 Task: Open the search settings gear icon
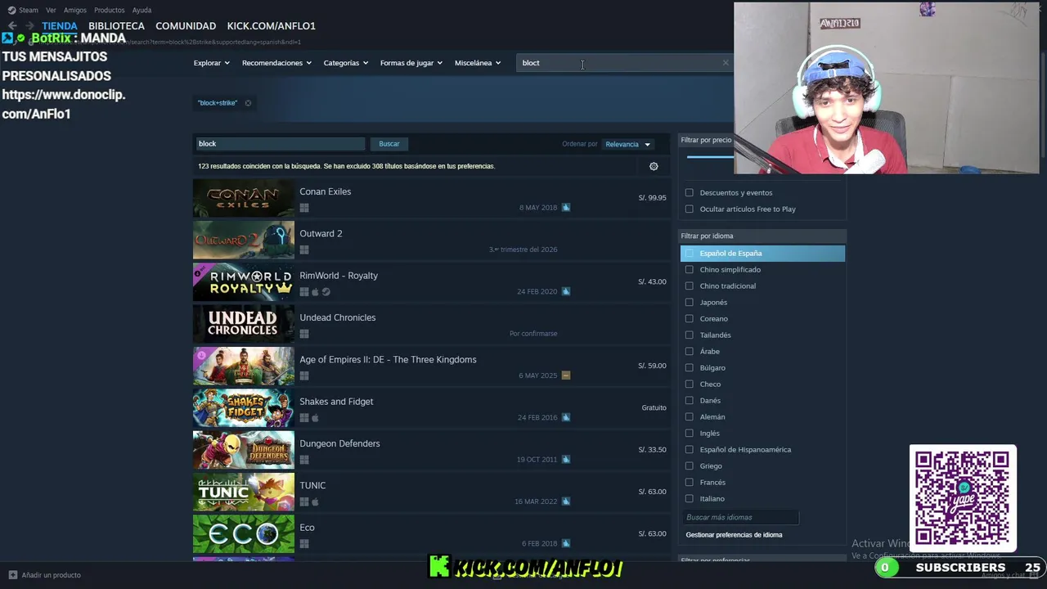(x=654, y=166)
